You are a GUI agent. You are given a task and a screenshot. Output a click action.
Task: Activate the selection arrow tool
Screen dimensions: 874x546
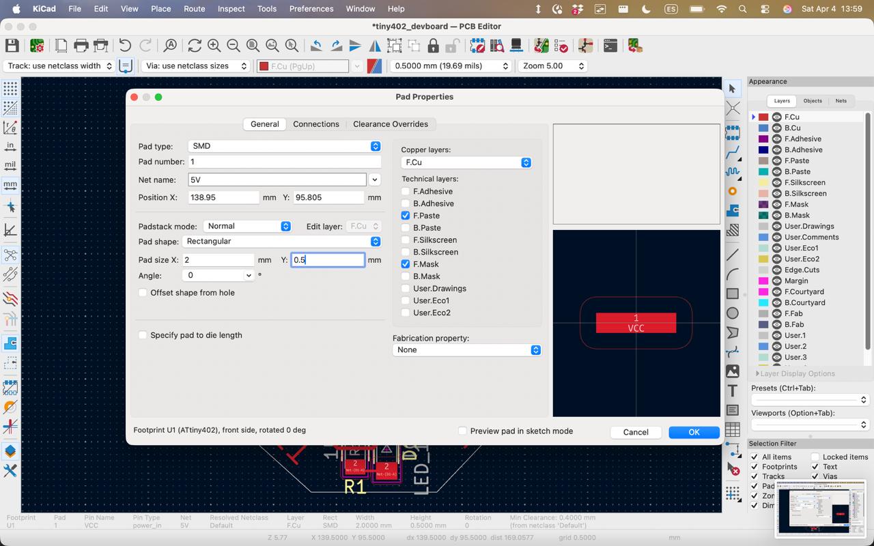(733, 88)
